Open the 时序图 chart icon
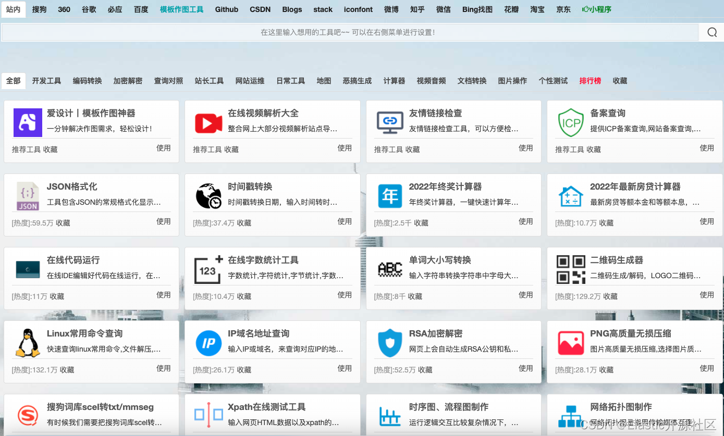The height and width of the screenshot is (436, 724). [390, 416]
